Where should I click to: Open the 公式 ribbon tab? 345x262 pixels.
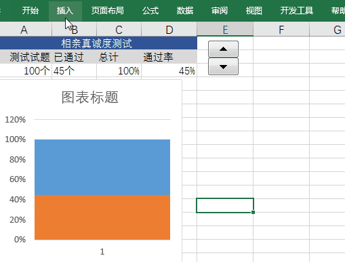[150, 11]
